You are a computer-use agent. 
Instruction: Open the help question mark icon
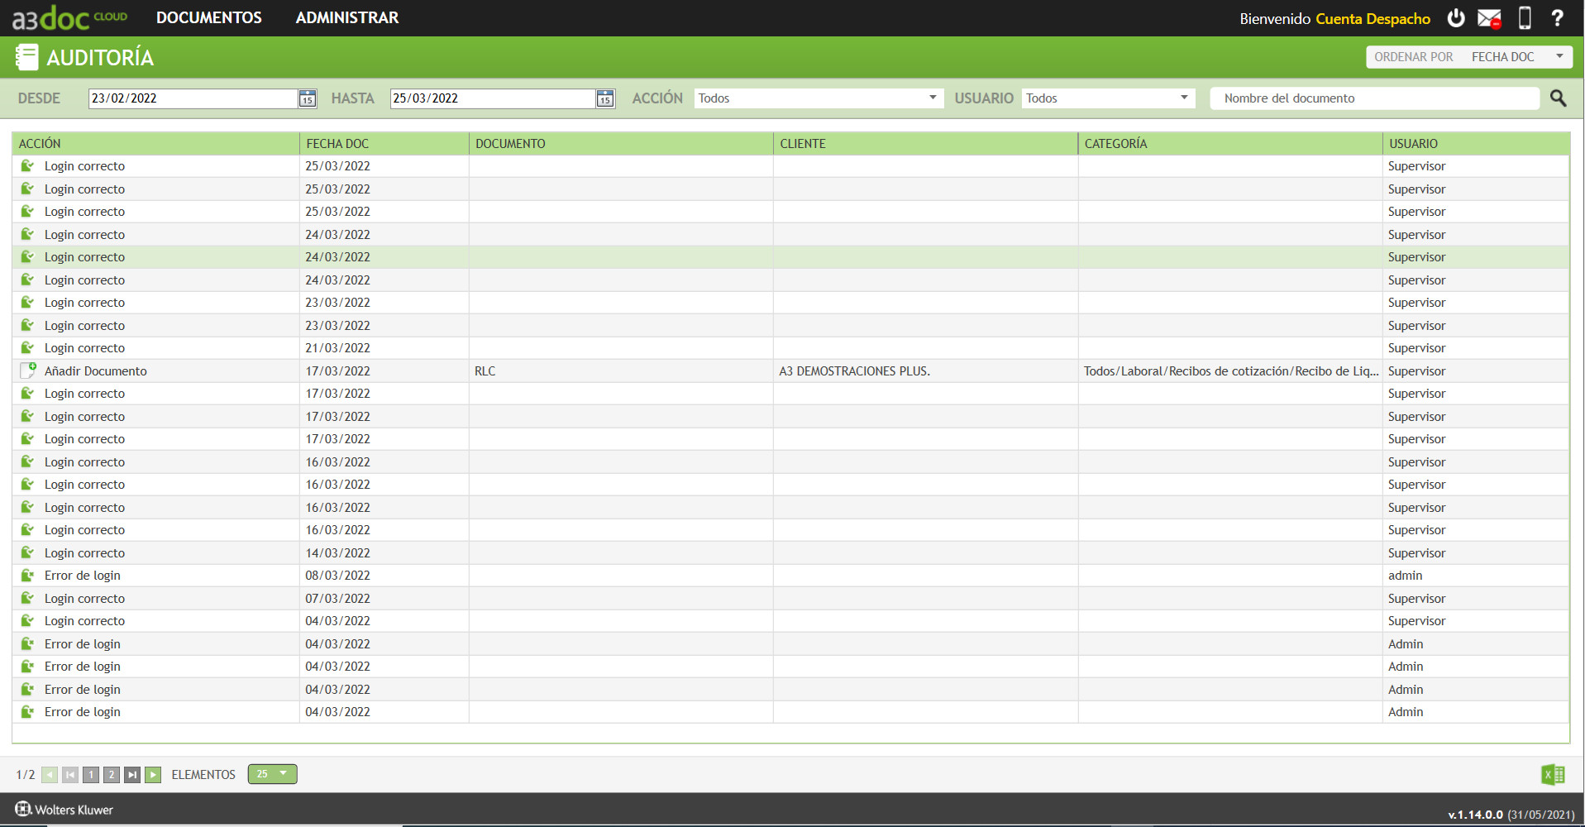[x=1558, y=17]
